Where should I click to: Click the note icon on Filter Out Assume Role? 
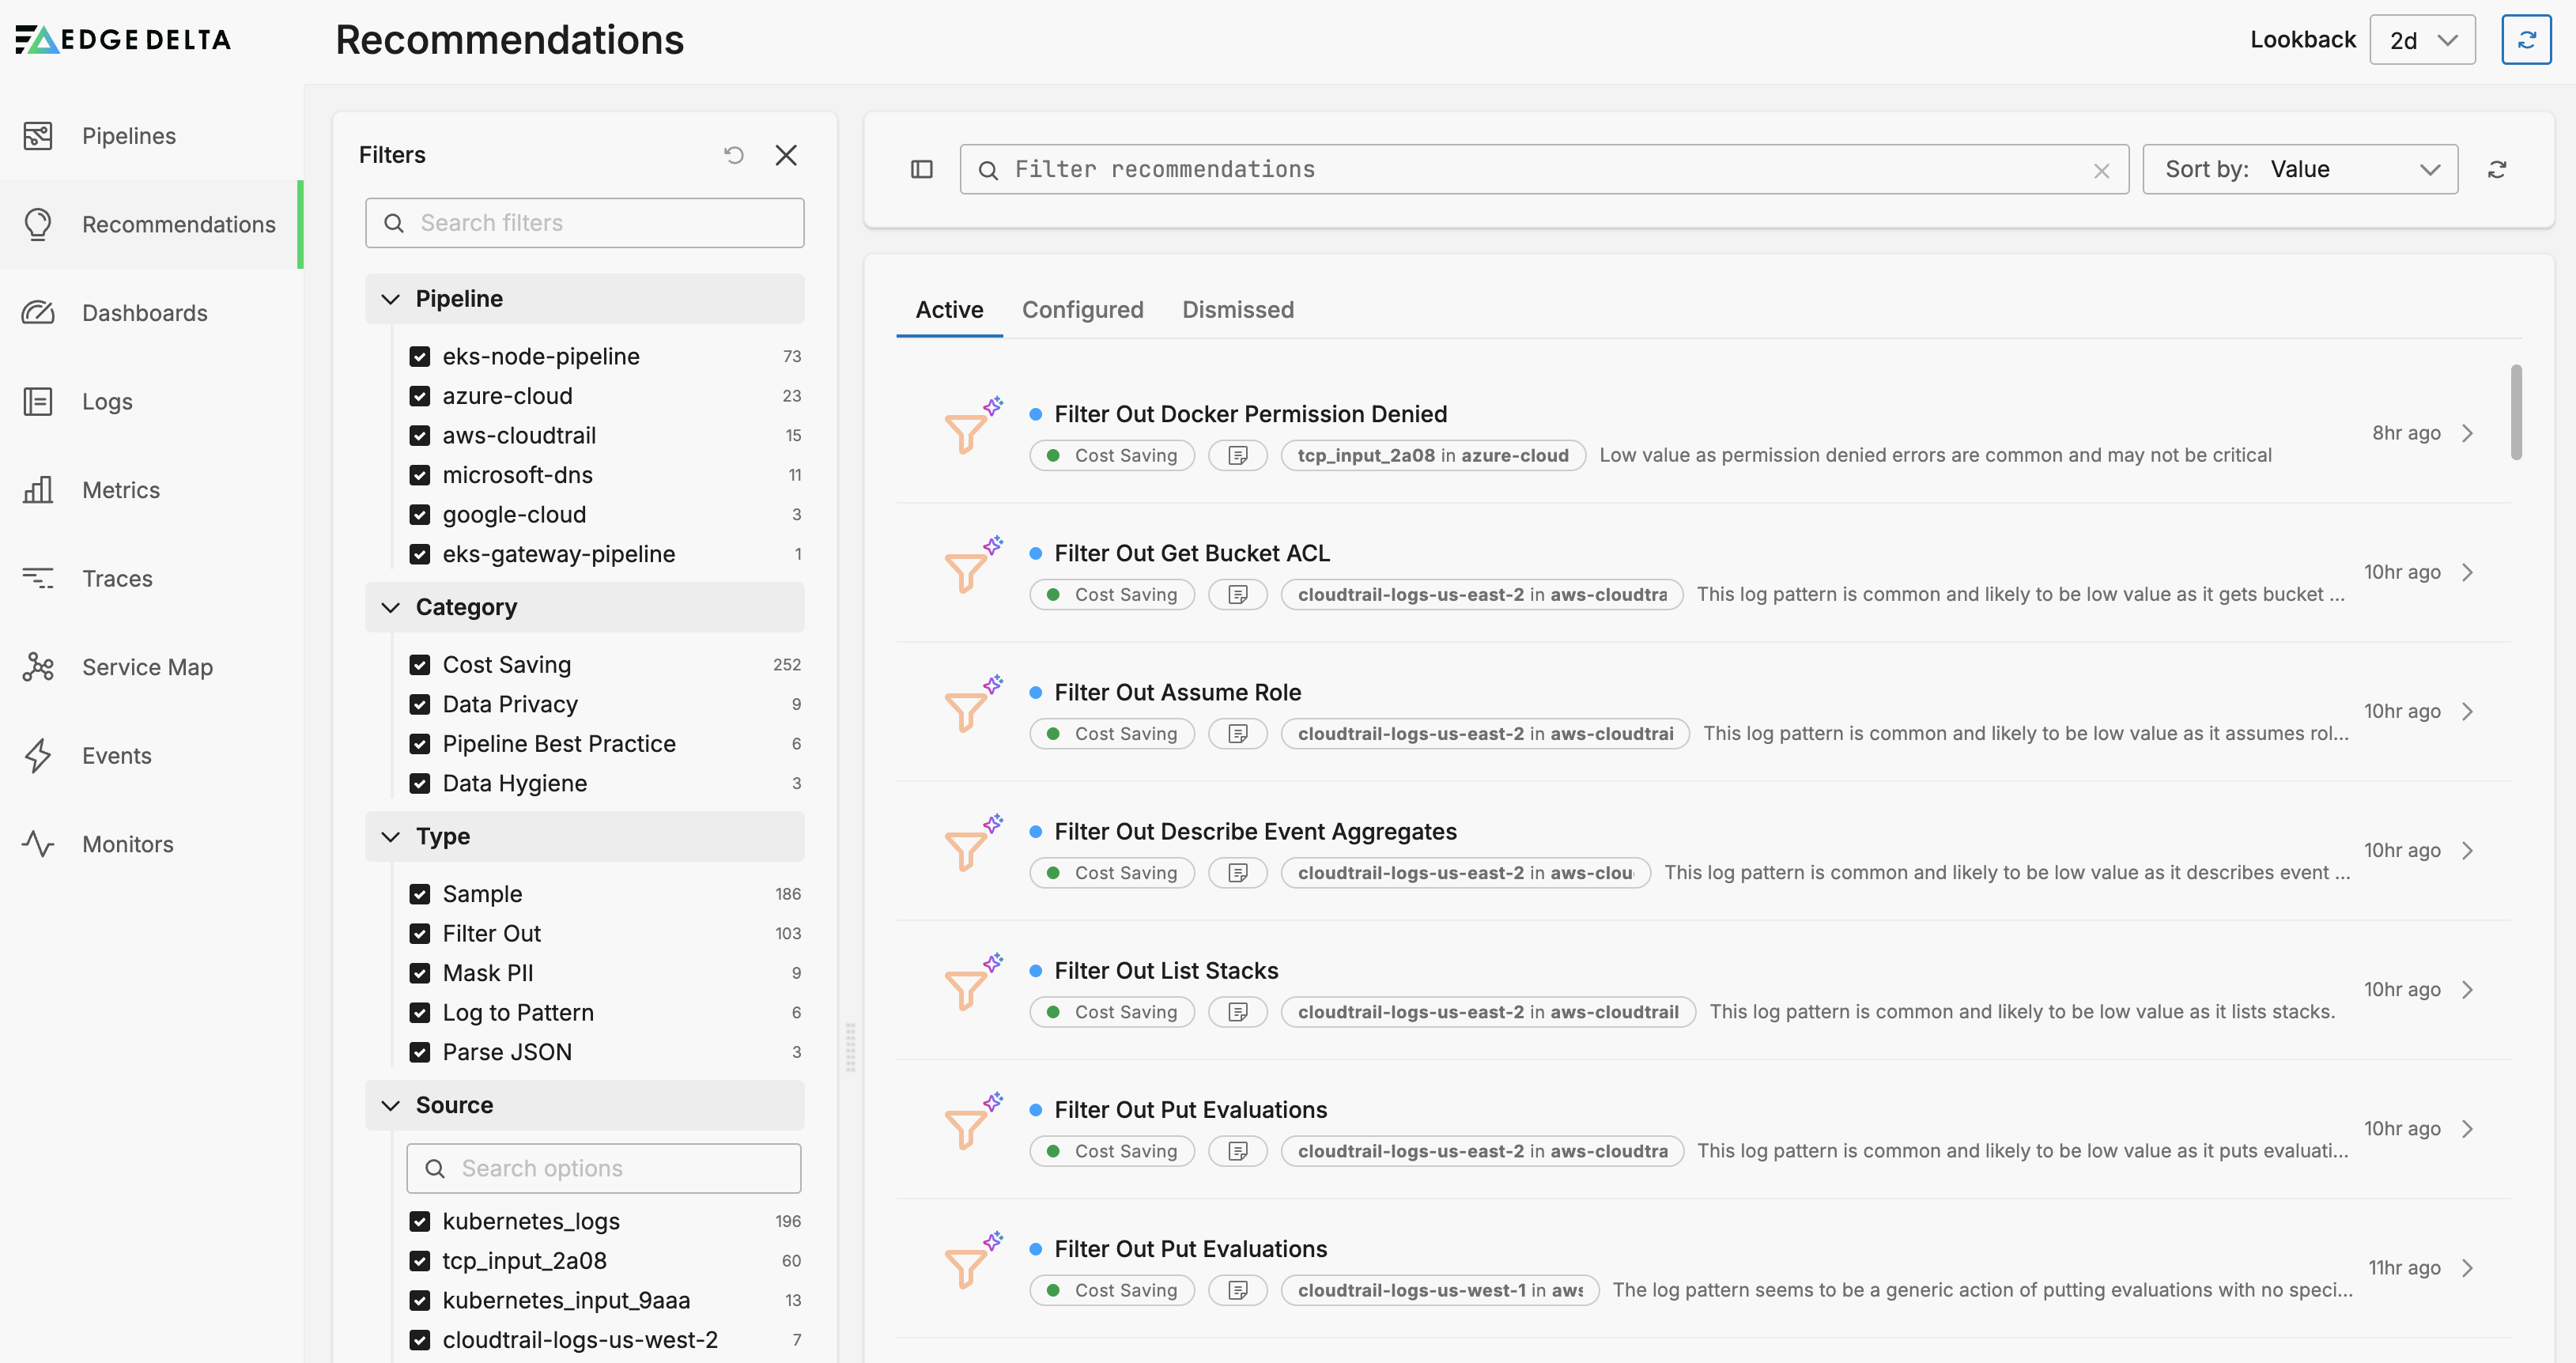tap(1238, 733)
